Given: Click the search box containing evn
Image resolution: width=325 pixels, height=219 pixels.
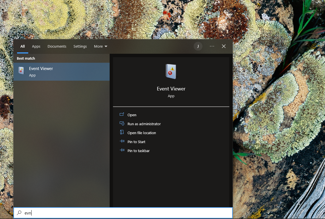Looking at the screenshot, I should pos(123,213).
